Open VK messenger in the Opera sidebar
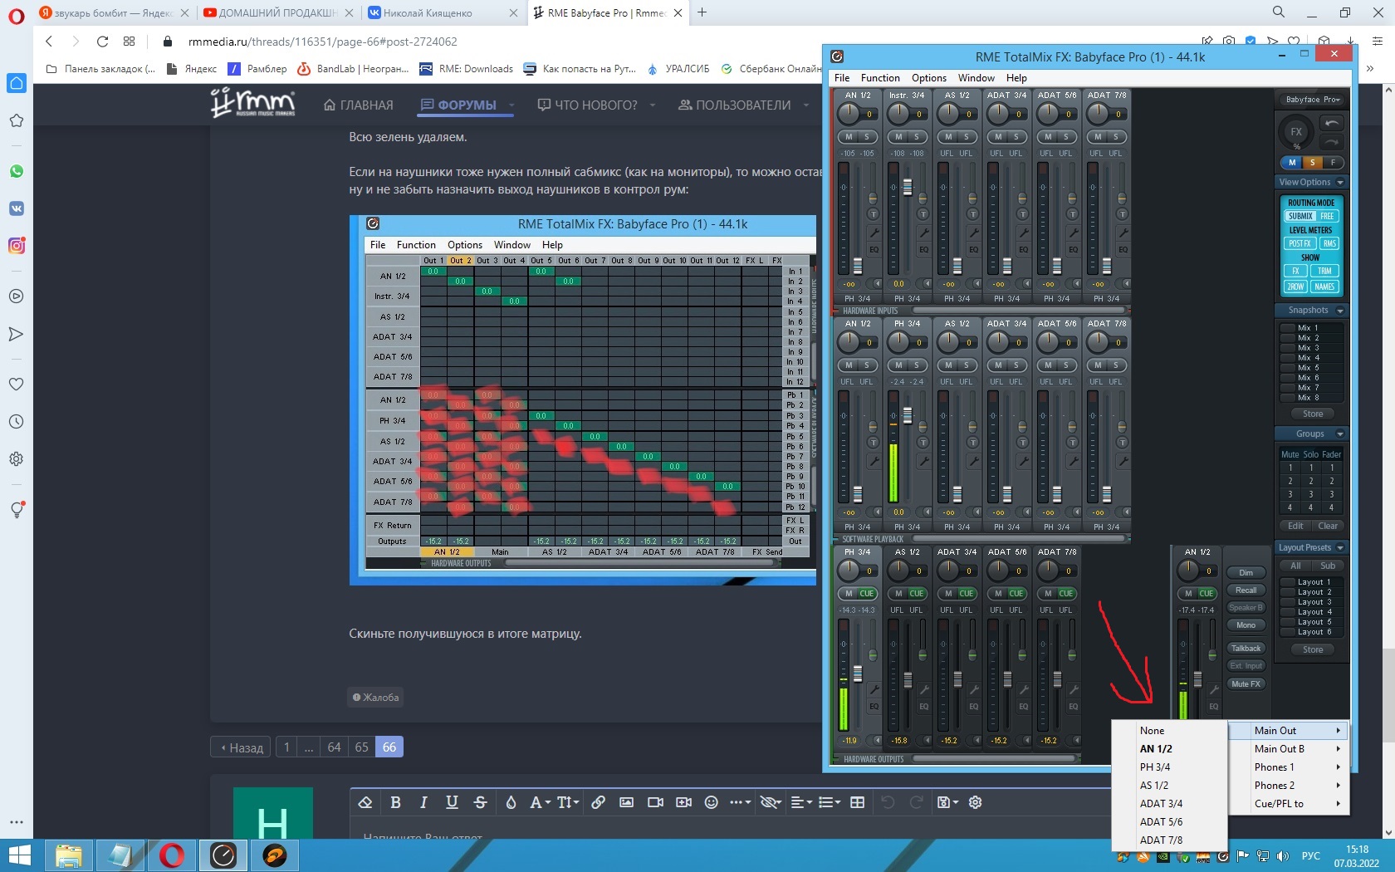Image resolution: width=1395 pixels, height=872 pixels. [x=17, y=208]
